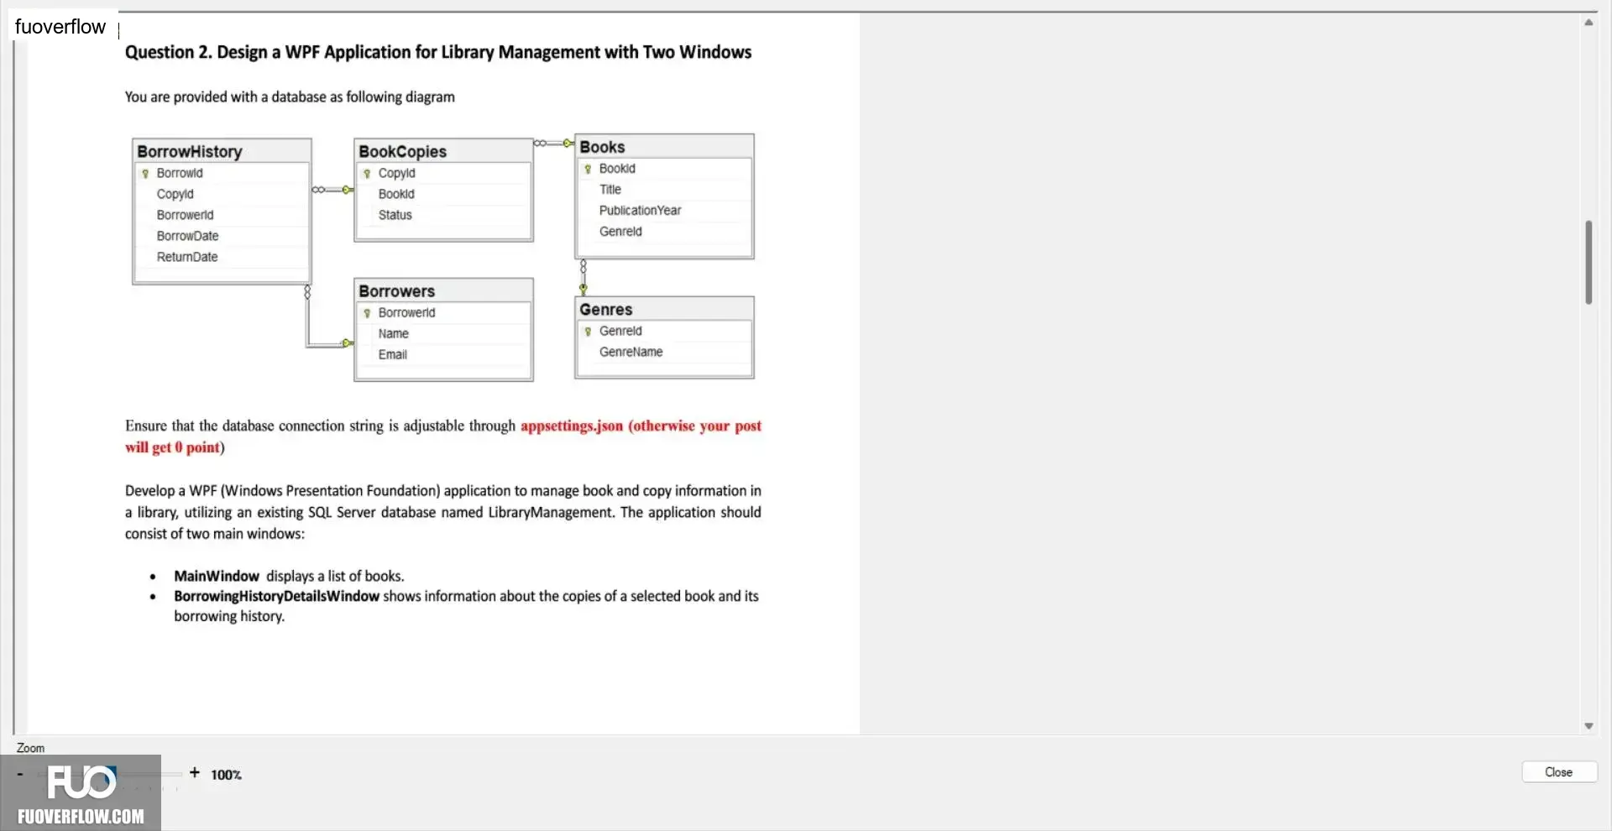Click the 100% zoom level label
Image resolution: width=1612 pixels, height=831 pixels.
226,775
